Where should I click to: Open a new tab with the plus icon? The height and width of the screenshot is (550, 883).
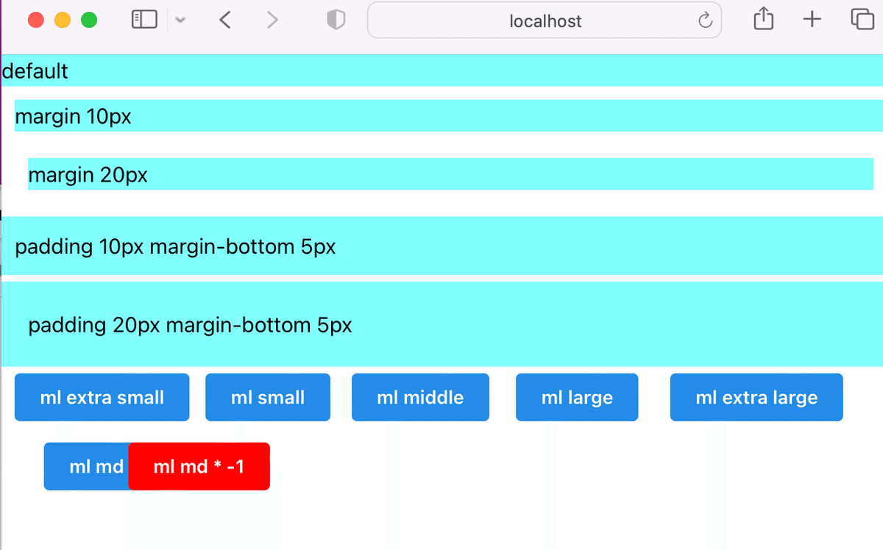coord(812,20)
